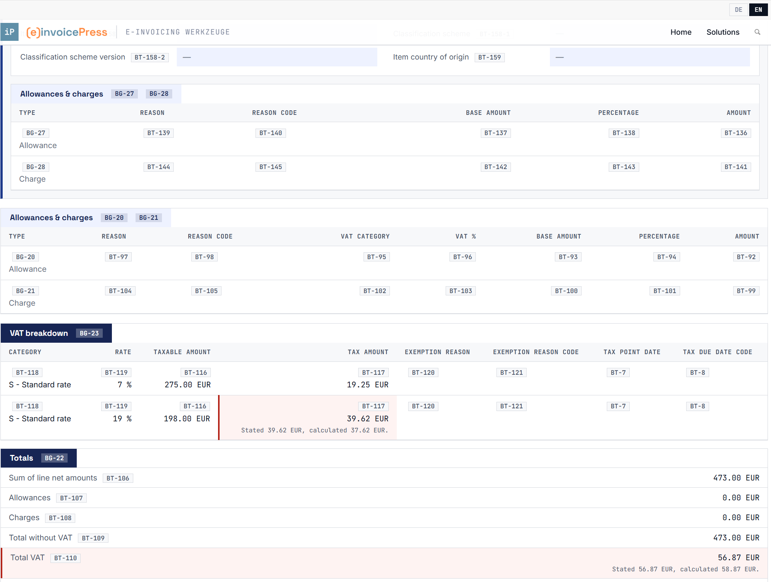This screenshot has height=582, width=771.
Task: Click the (e)invoicePress brand link
Action: [67, 32]
